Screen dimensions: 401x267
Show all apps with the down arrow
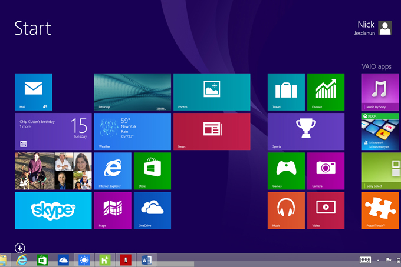(x=19, y=248)
